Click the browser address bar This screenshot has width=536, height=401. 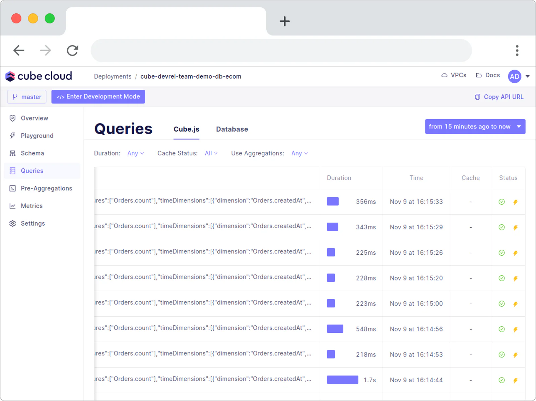pos(281,51)
